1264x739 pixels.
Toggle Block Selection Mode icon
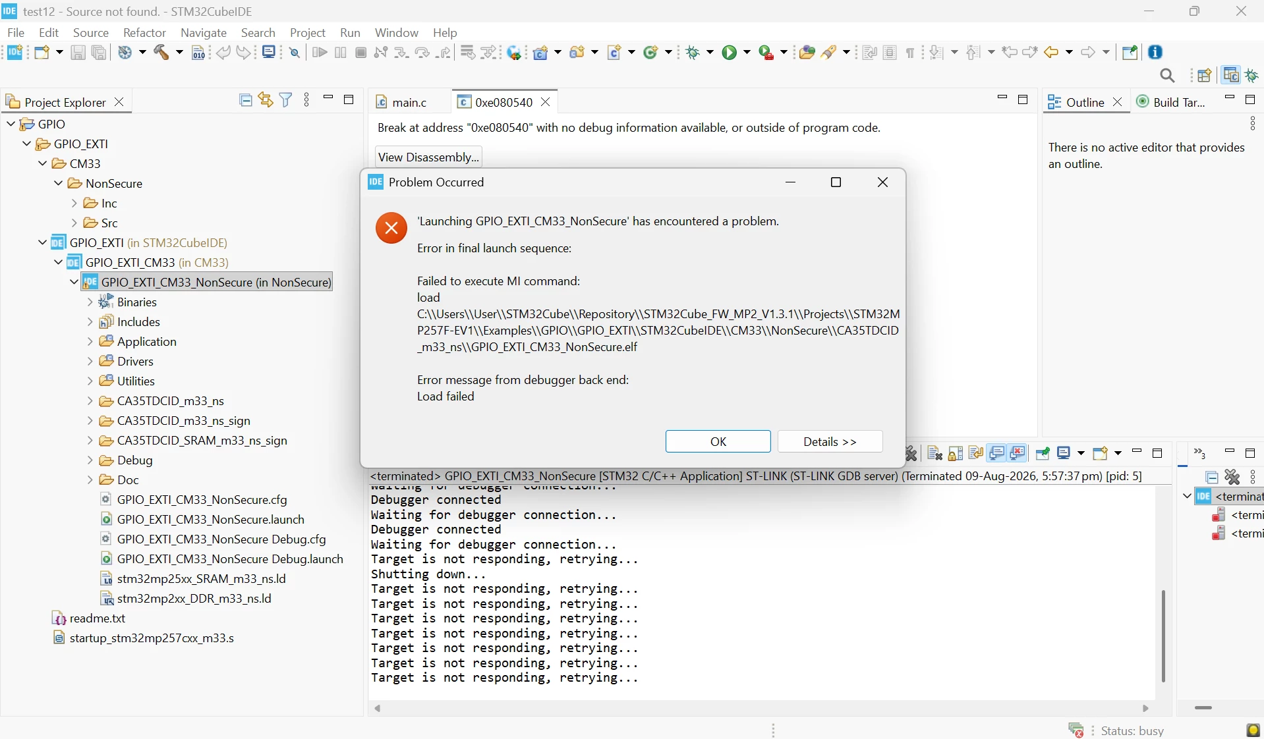click(x=890, y=53)
